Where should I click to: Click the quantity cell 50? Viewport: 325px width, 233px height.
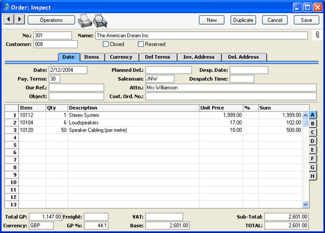(x=57, y=130)
